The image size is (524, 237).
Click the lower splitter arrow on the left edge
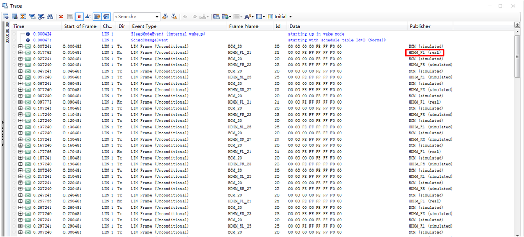click(3, 145)
